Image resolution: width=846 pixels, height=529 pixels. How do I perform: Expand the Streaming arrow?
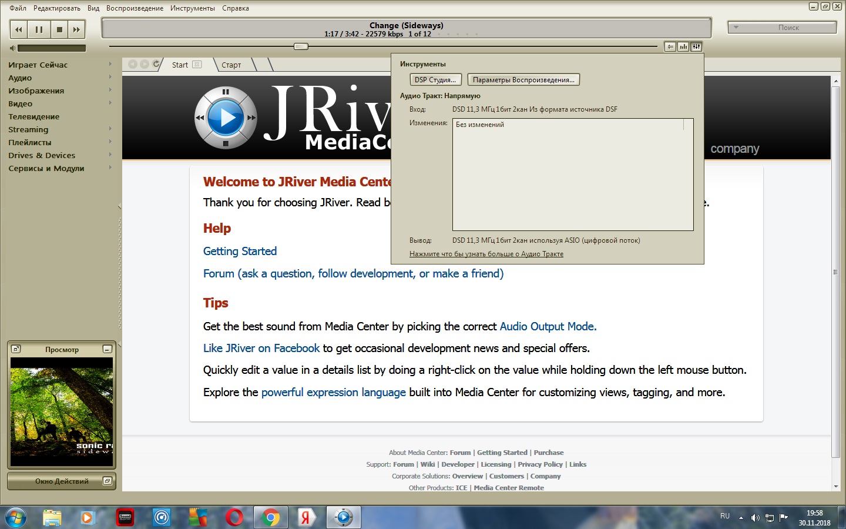(x=110, y=129)
